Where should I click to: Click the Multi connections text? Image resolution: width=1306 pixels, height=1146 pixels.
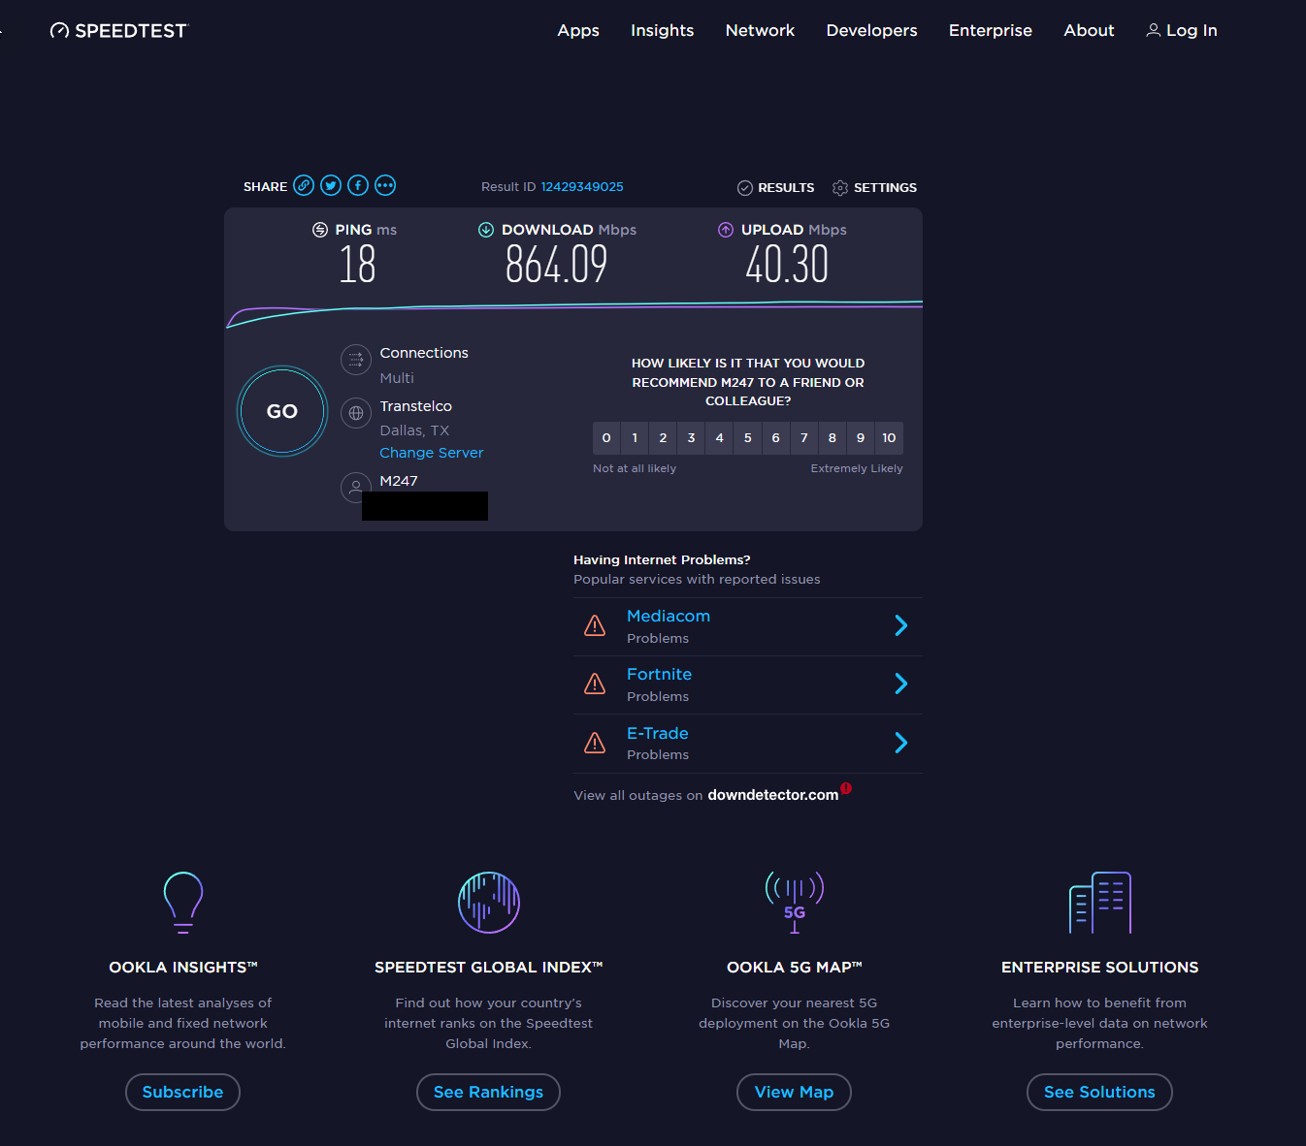[x=397, y=378]
